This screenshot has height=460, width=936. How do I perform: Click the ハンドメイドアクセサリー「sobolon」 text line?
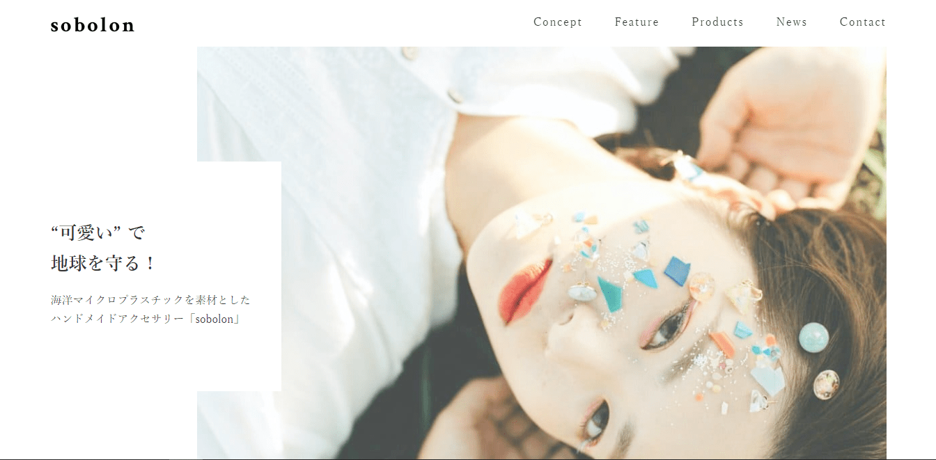pyautogui.click(x=146, y=319)
